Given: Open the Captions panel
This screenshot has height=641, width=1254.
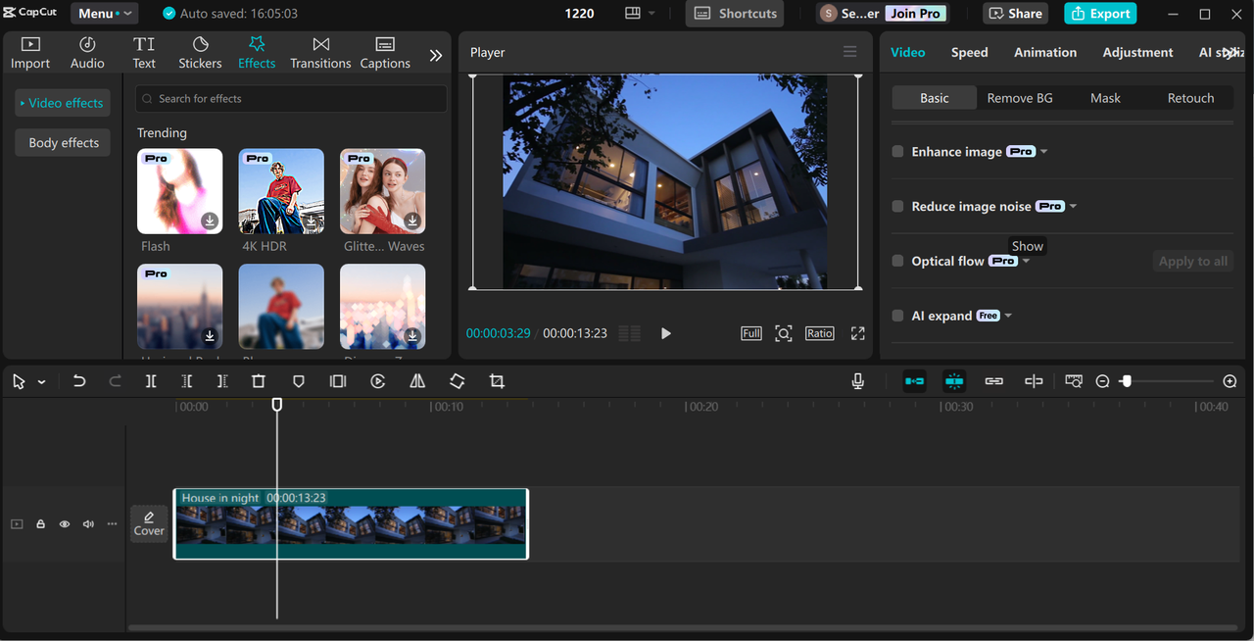Looking at the screenshot, I should [385, 53].
